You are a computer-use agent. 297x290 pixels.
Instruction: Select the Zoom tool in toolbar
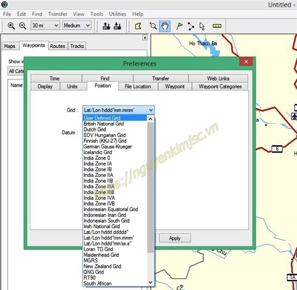[153, 26]
